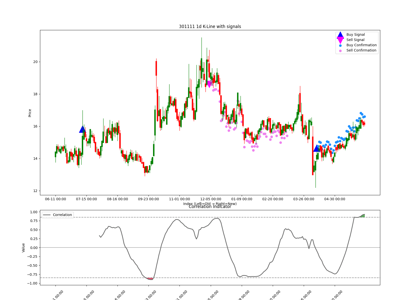Click the green shaded region above the upper threshold

[362, 216]
